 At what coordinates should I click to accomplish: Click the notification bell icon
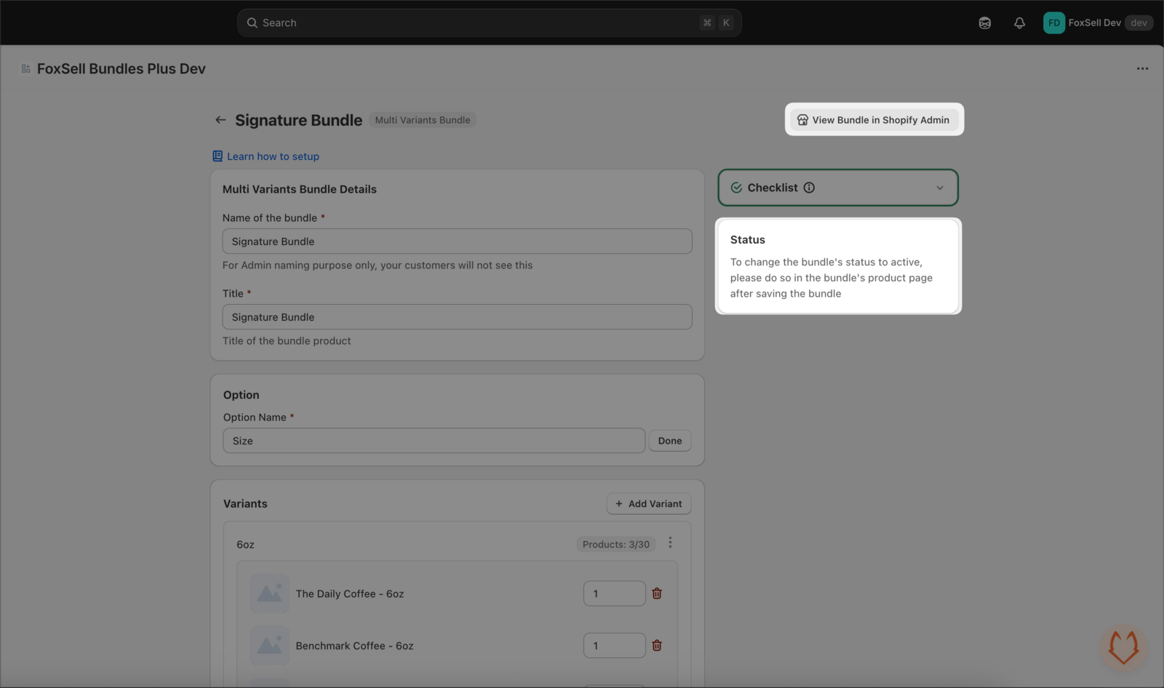click(x=1019, y=23)
